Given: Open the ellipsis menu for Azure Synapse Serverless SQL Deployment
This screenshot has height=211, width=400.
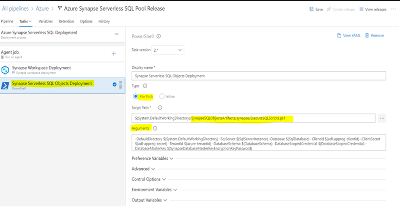Looking at the screenshot, I should [x=117, y=34].
